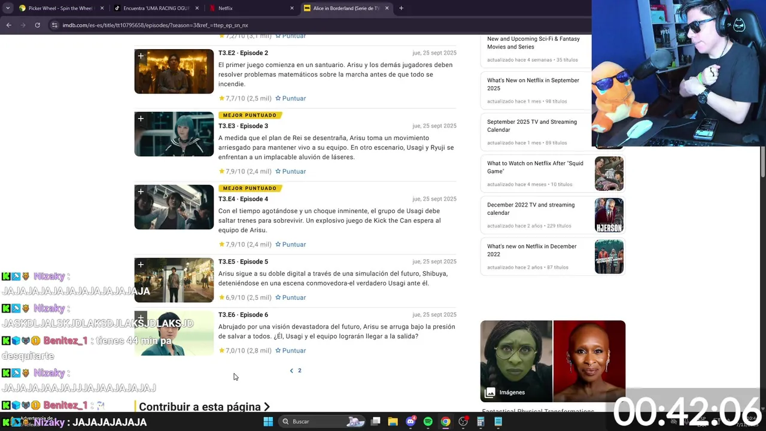Open Notepad from the taskbar
Viewport: 766px width, 431px height.
point(498,421)
